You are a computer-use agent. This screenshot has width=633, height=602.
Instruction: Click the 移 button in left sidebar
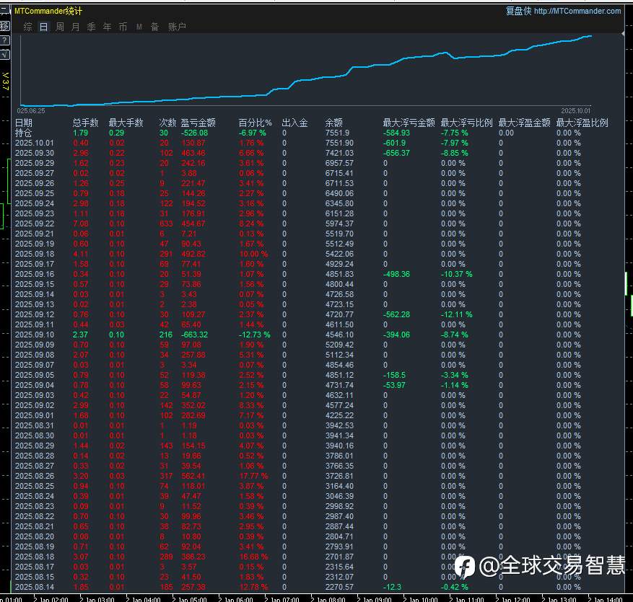tap(4, 26)
